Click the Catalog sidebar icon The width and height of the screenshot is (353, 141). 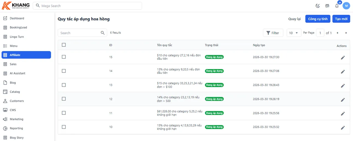pos(5,92)
